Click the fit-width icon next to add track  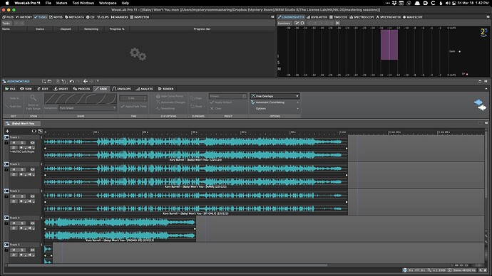coord(34,131)
